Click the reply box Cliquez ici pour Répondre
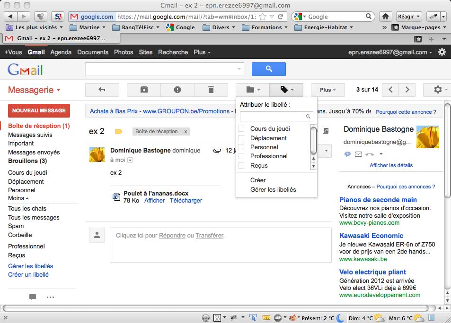The image size is (451, 323). [221, 245]
